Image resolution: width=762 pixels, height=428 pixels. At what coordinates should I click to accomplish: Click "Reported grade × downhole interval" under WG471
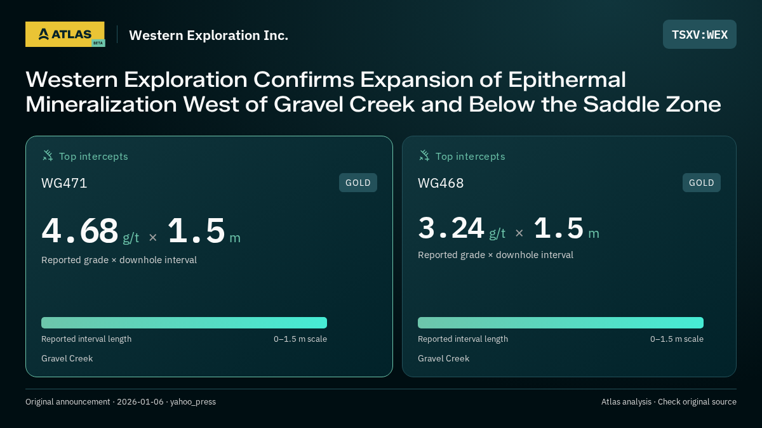119,260
